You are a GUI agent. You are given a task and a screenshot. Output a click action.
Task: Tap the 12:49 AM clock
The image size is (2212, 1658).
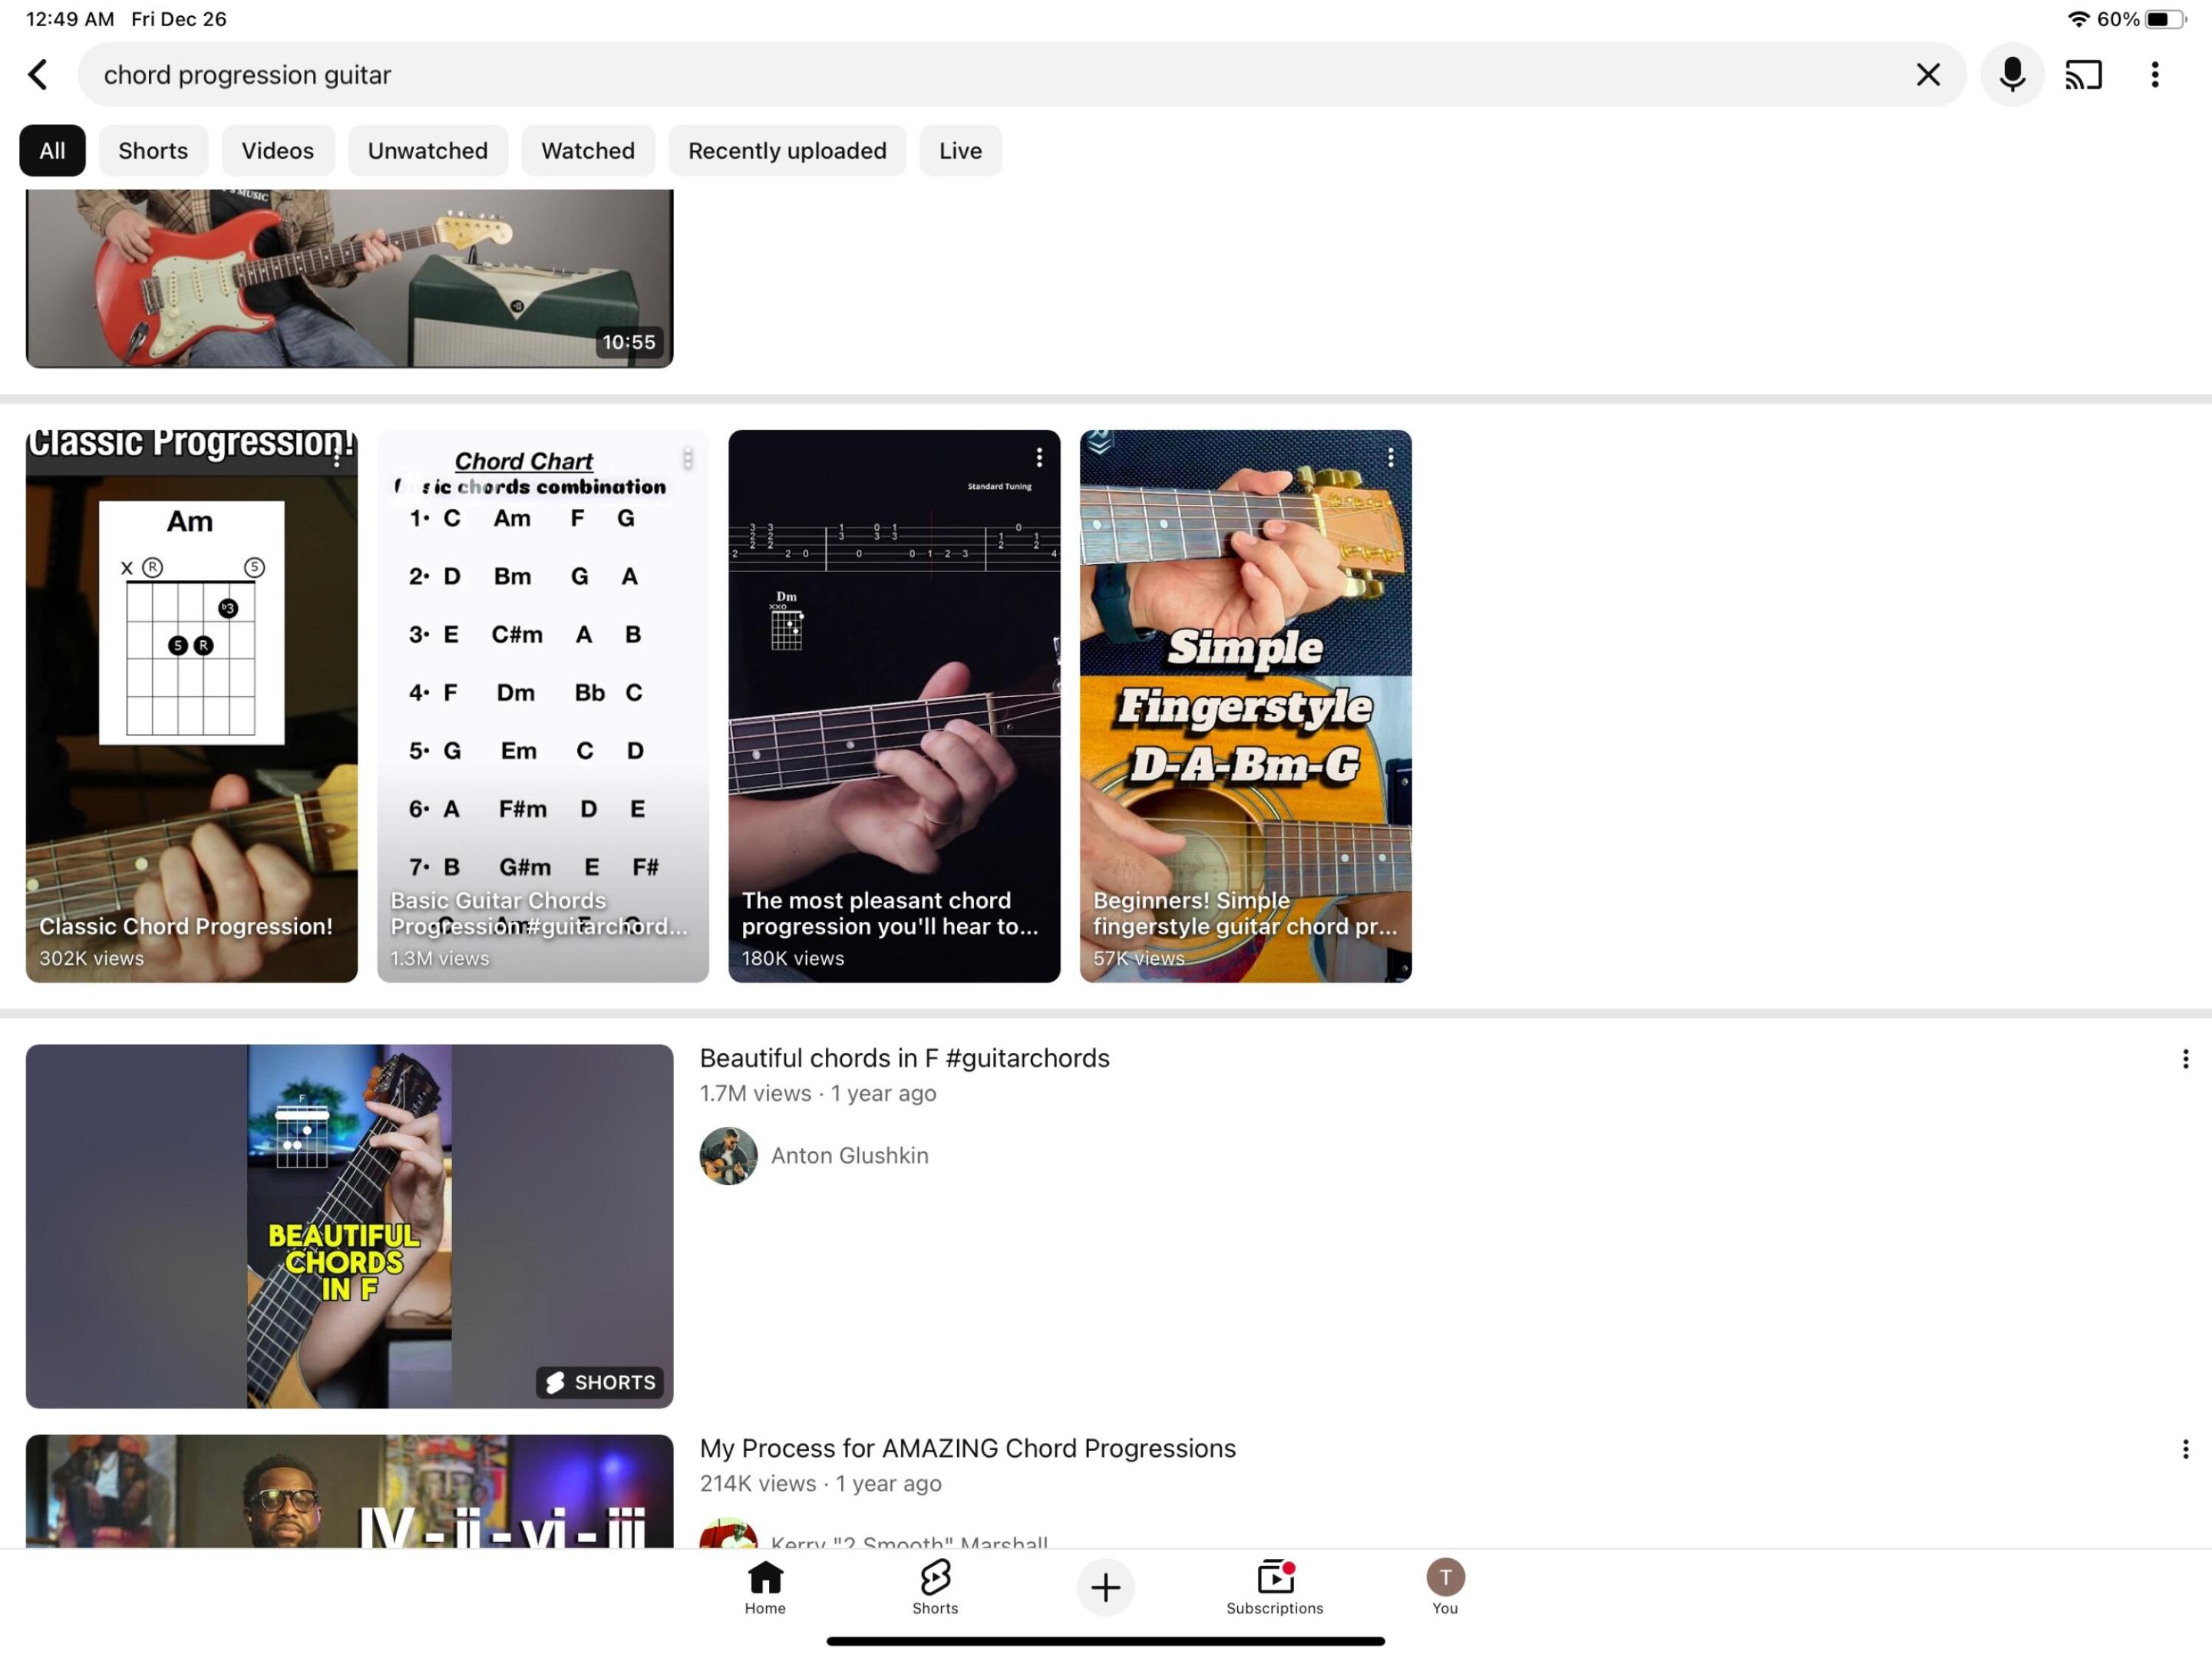click(70, 19)
